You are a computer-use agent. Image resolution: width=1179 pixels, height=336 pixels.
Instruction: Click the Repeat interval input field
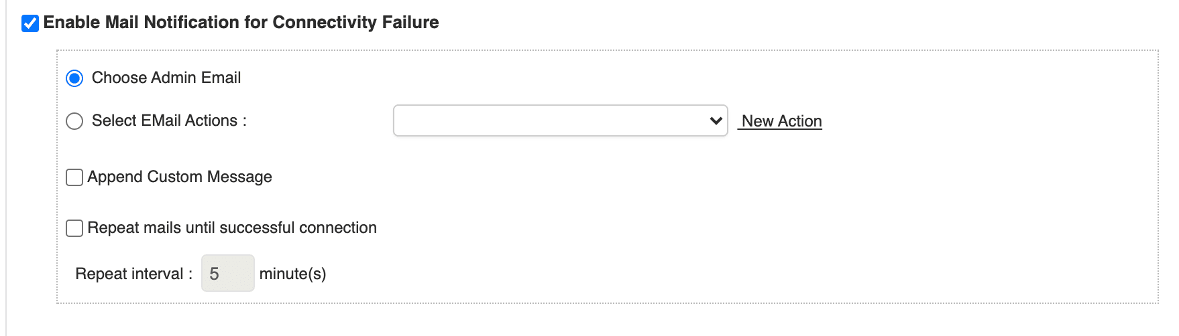click(x=227, y=273)
